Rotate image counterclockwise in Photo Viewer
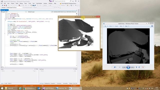The image size is (160, 90). [x=136, y=67]
